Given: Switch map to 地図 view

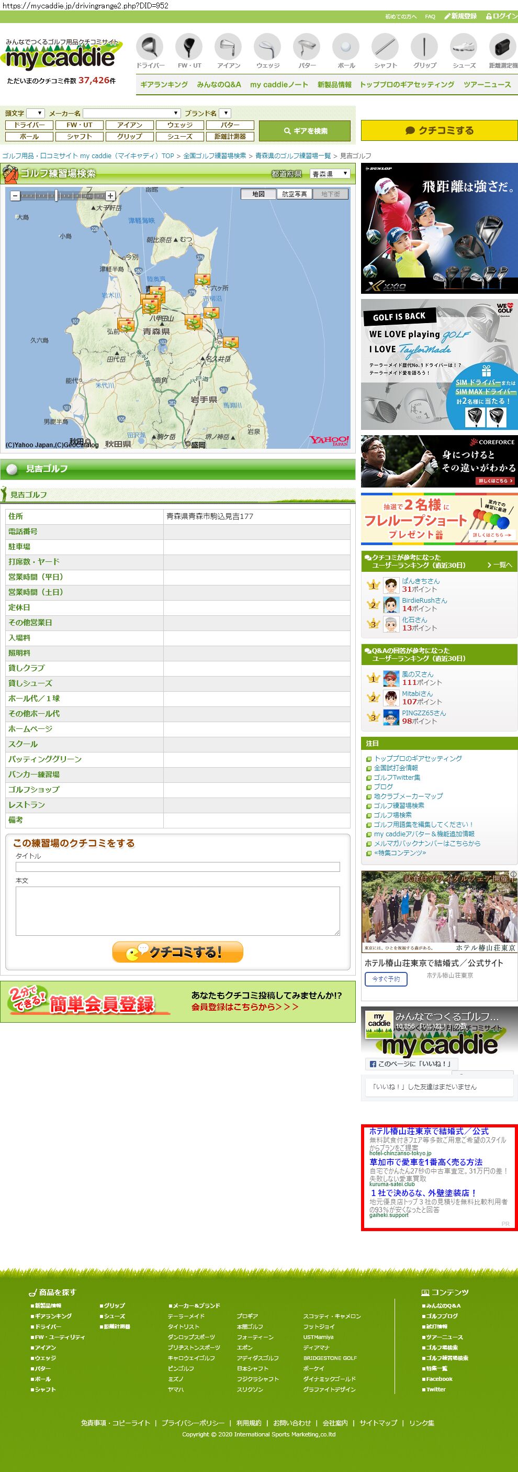Looking at the screenshot, I should point(258,194).
